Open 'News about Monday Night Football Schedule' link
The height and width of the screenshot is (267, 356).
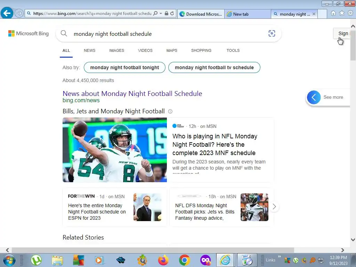[x=132, y=94]
